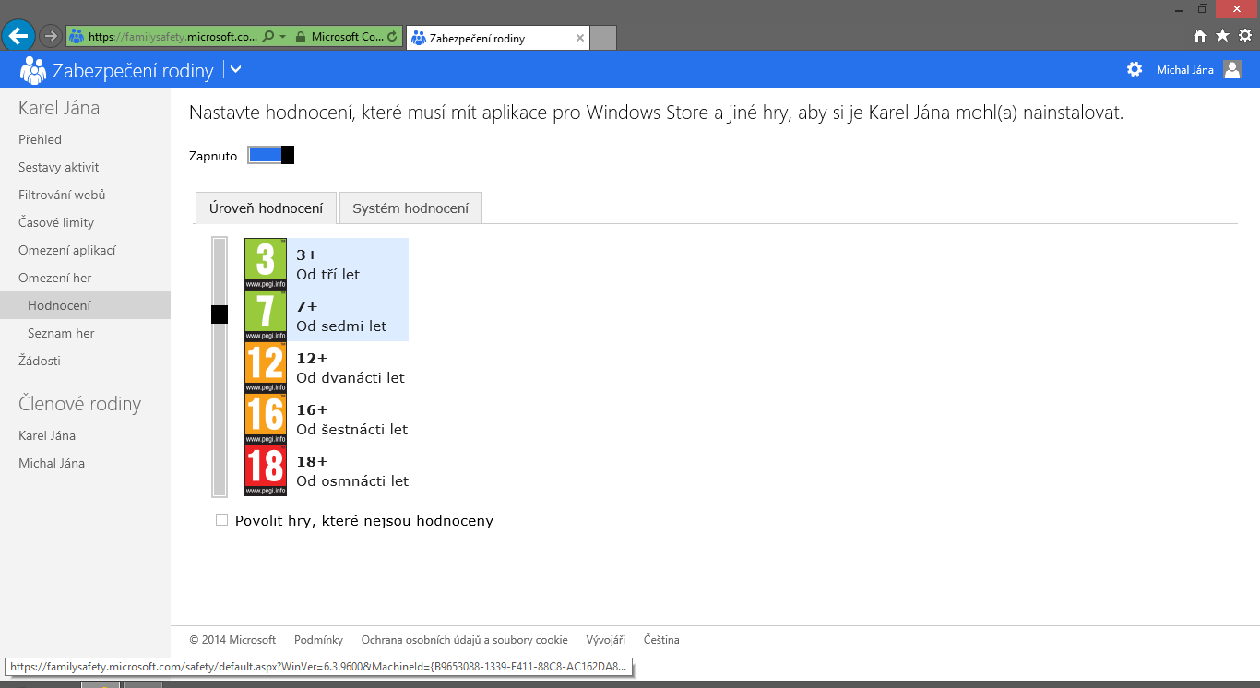Click the family people logo in header
This screenshot has width=1260, height=688.
tap(32, 70)
